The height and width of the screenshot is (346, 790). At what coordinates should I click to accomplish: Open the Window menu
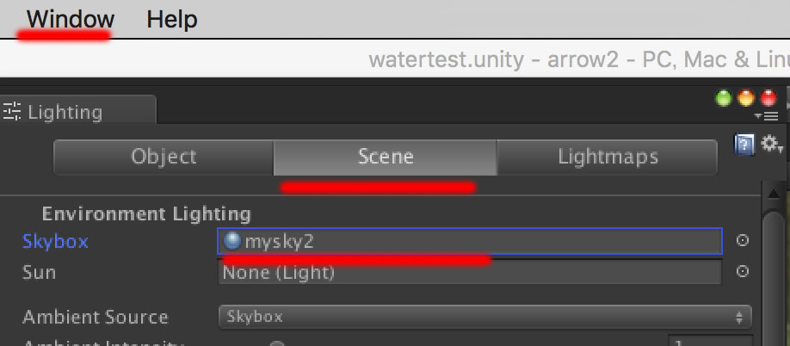pos(71,20)
